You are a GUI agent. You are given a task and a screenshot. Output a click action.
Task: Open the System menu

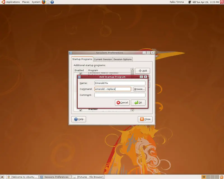pyautogui.click(x=36, y=2)
